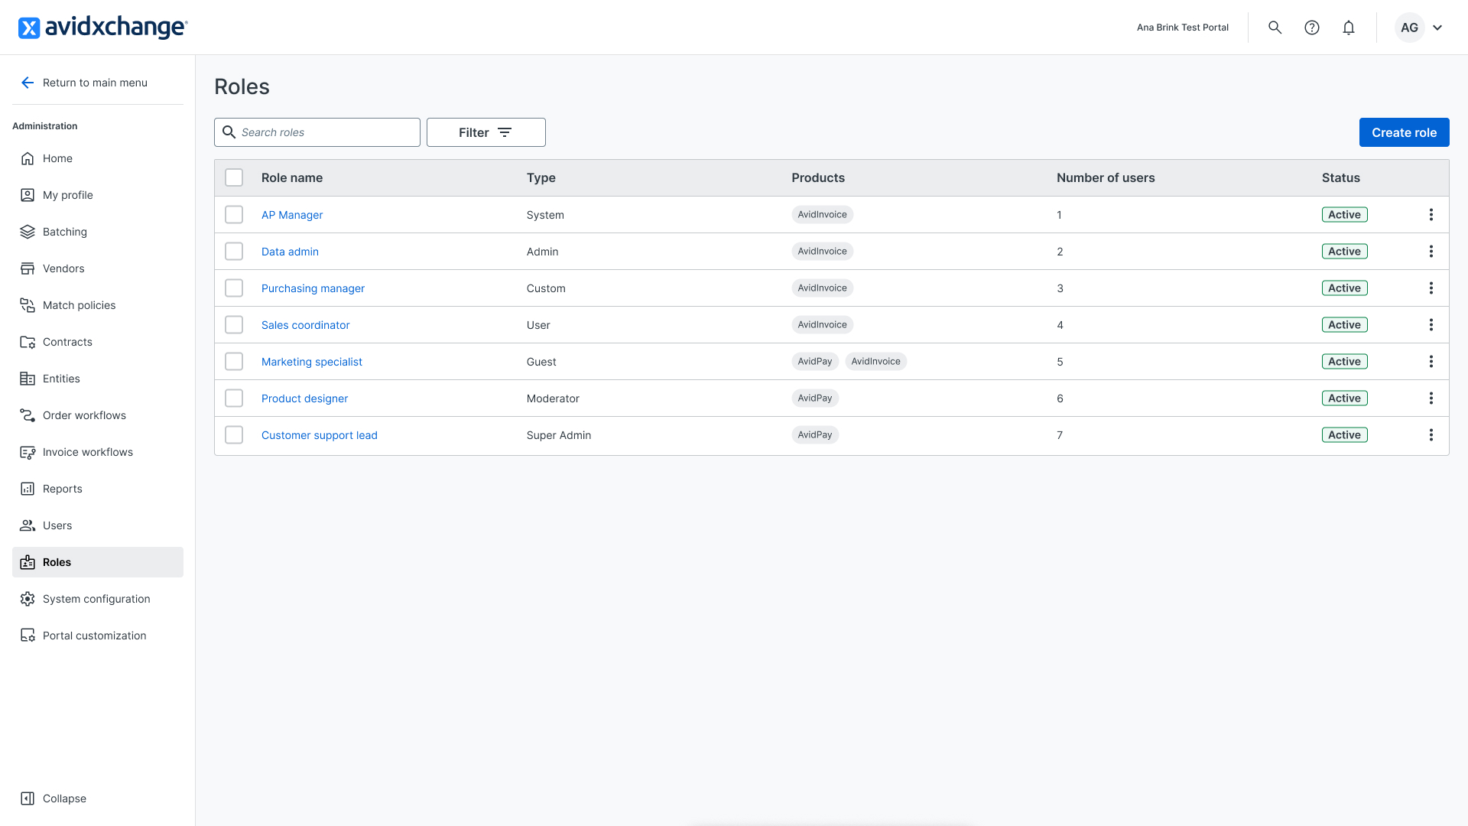
Task: Click the Portal customization icon
Action: [x=28, y=636]
